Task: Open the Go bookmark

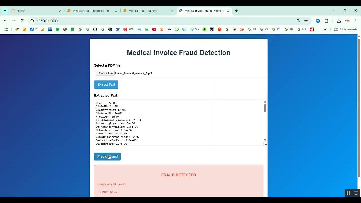Action: pyautogui.click(x=194, y=29)
